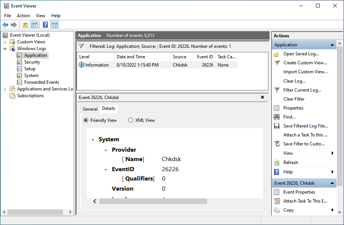
Task: Click the filter funnel icon above event list
Action: tap(81, 46)
